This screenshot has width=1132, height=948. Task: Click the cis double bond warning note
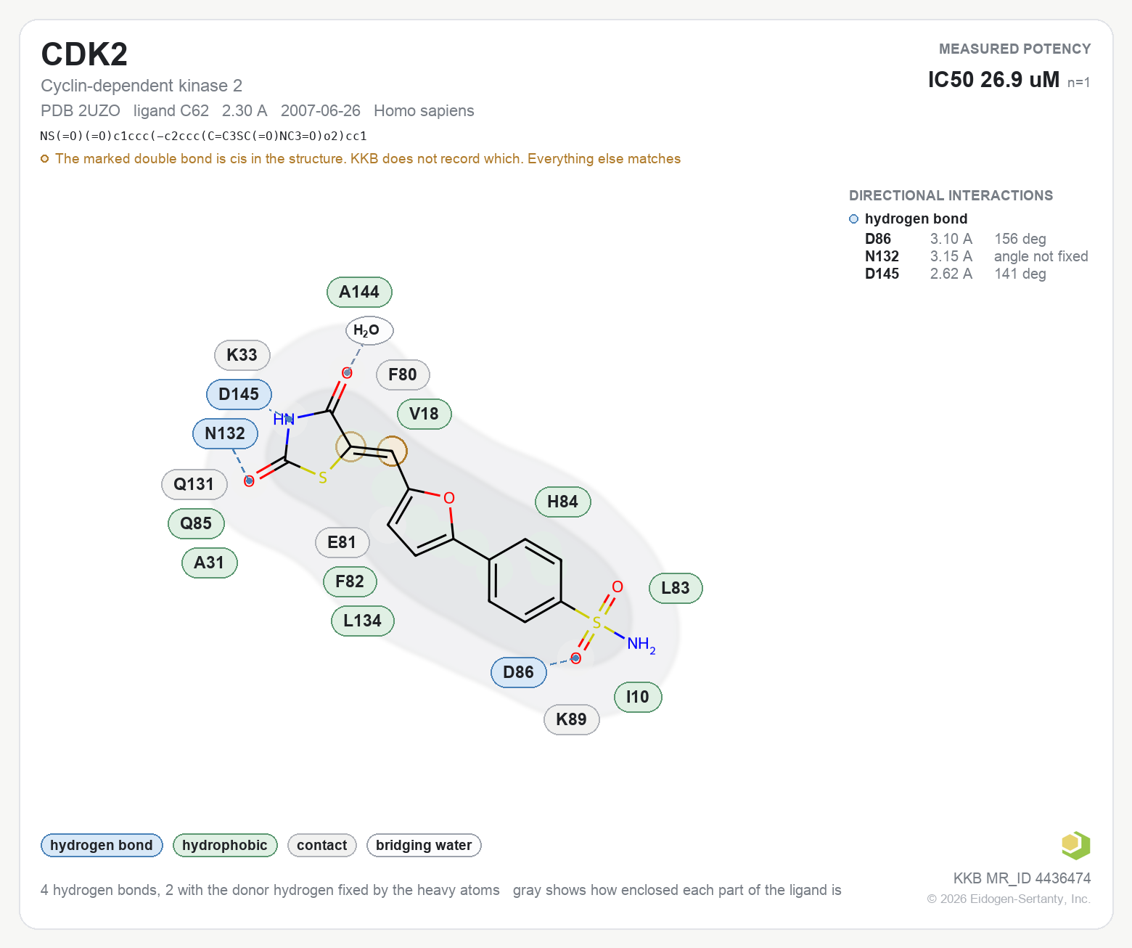[x=368, y=159]
